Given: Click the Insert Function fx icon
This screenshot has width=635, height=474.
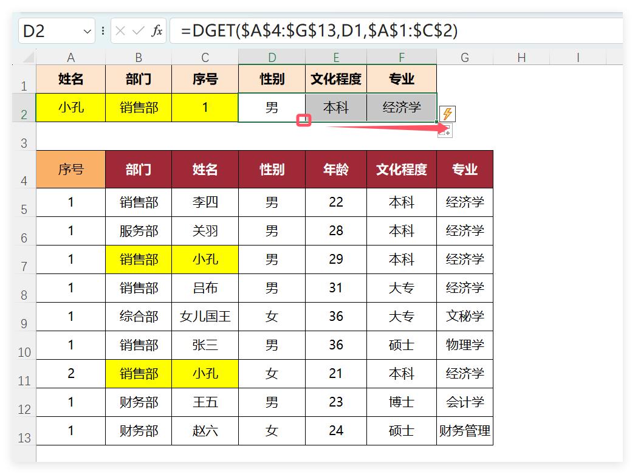Looking at the screenshot, I should pyautogui.click(x=157, y=31).
